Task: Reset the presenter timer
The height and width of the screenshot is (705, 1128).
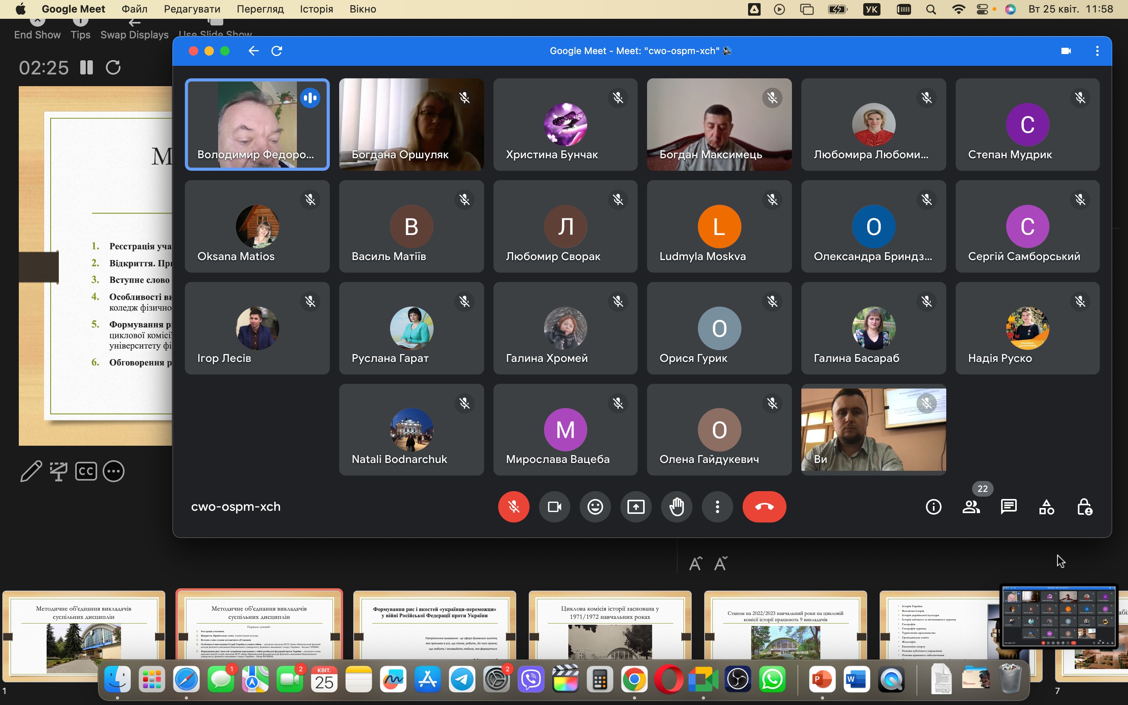Action: point(113,68)
